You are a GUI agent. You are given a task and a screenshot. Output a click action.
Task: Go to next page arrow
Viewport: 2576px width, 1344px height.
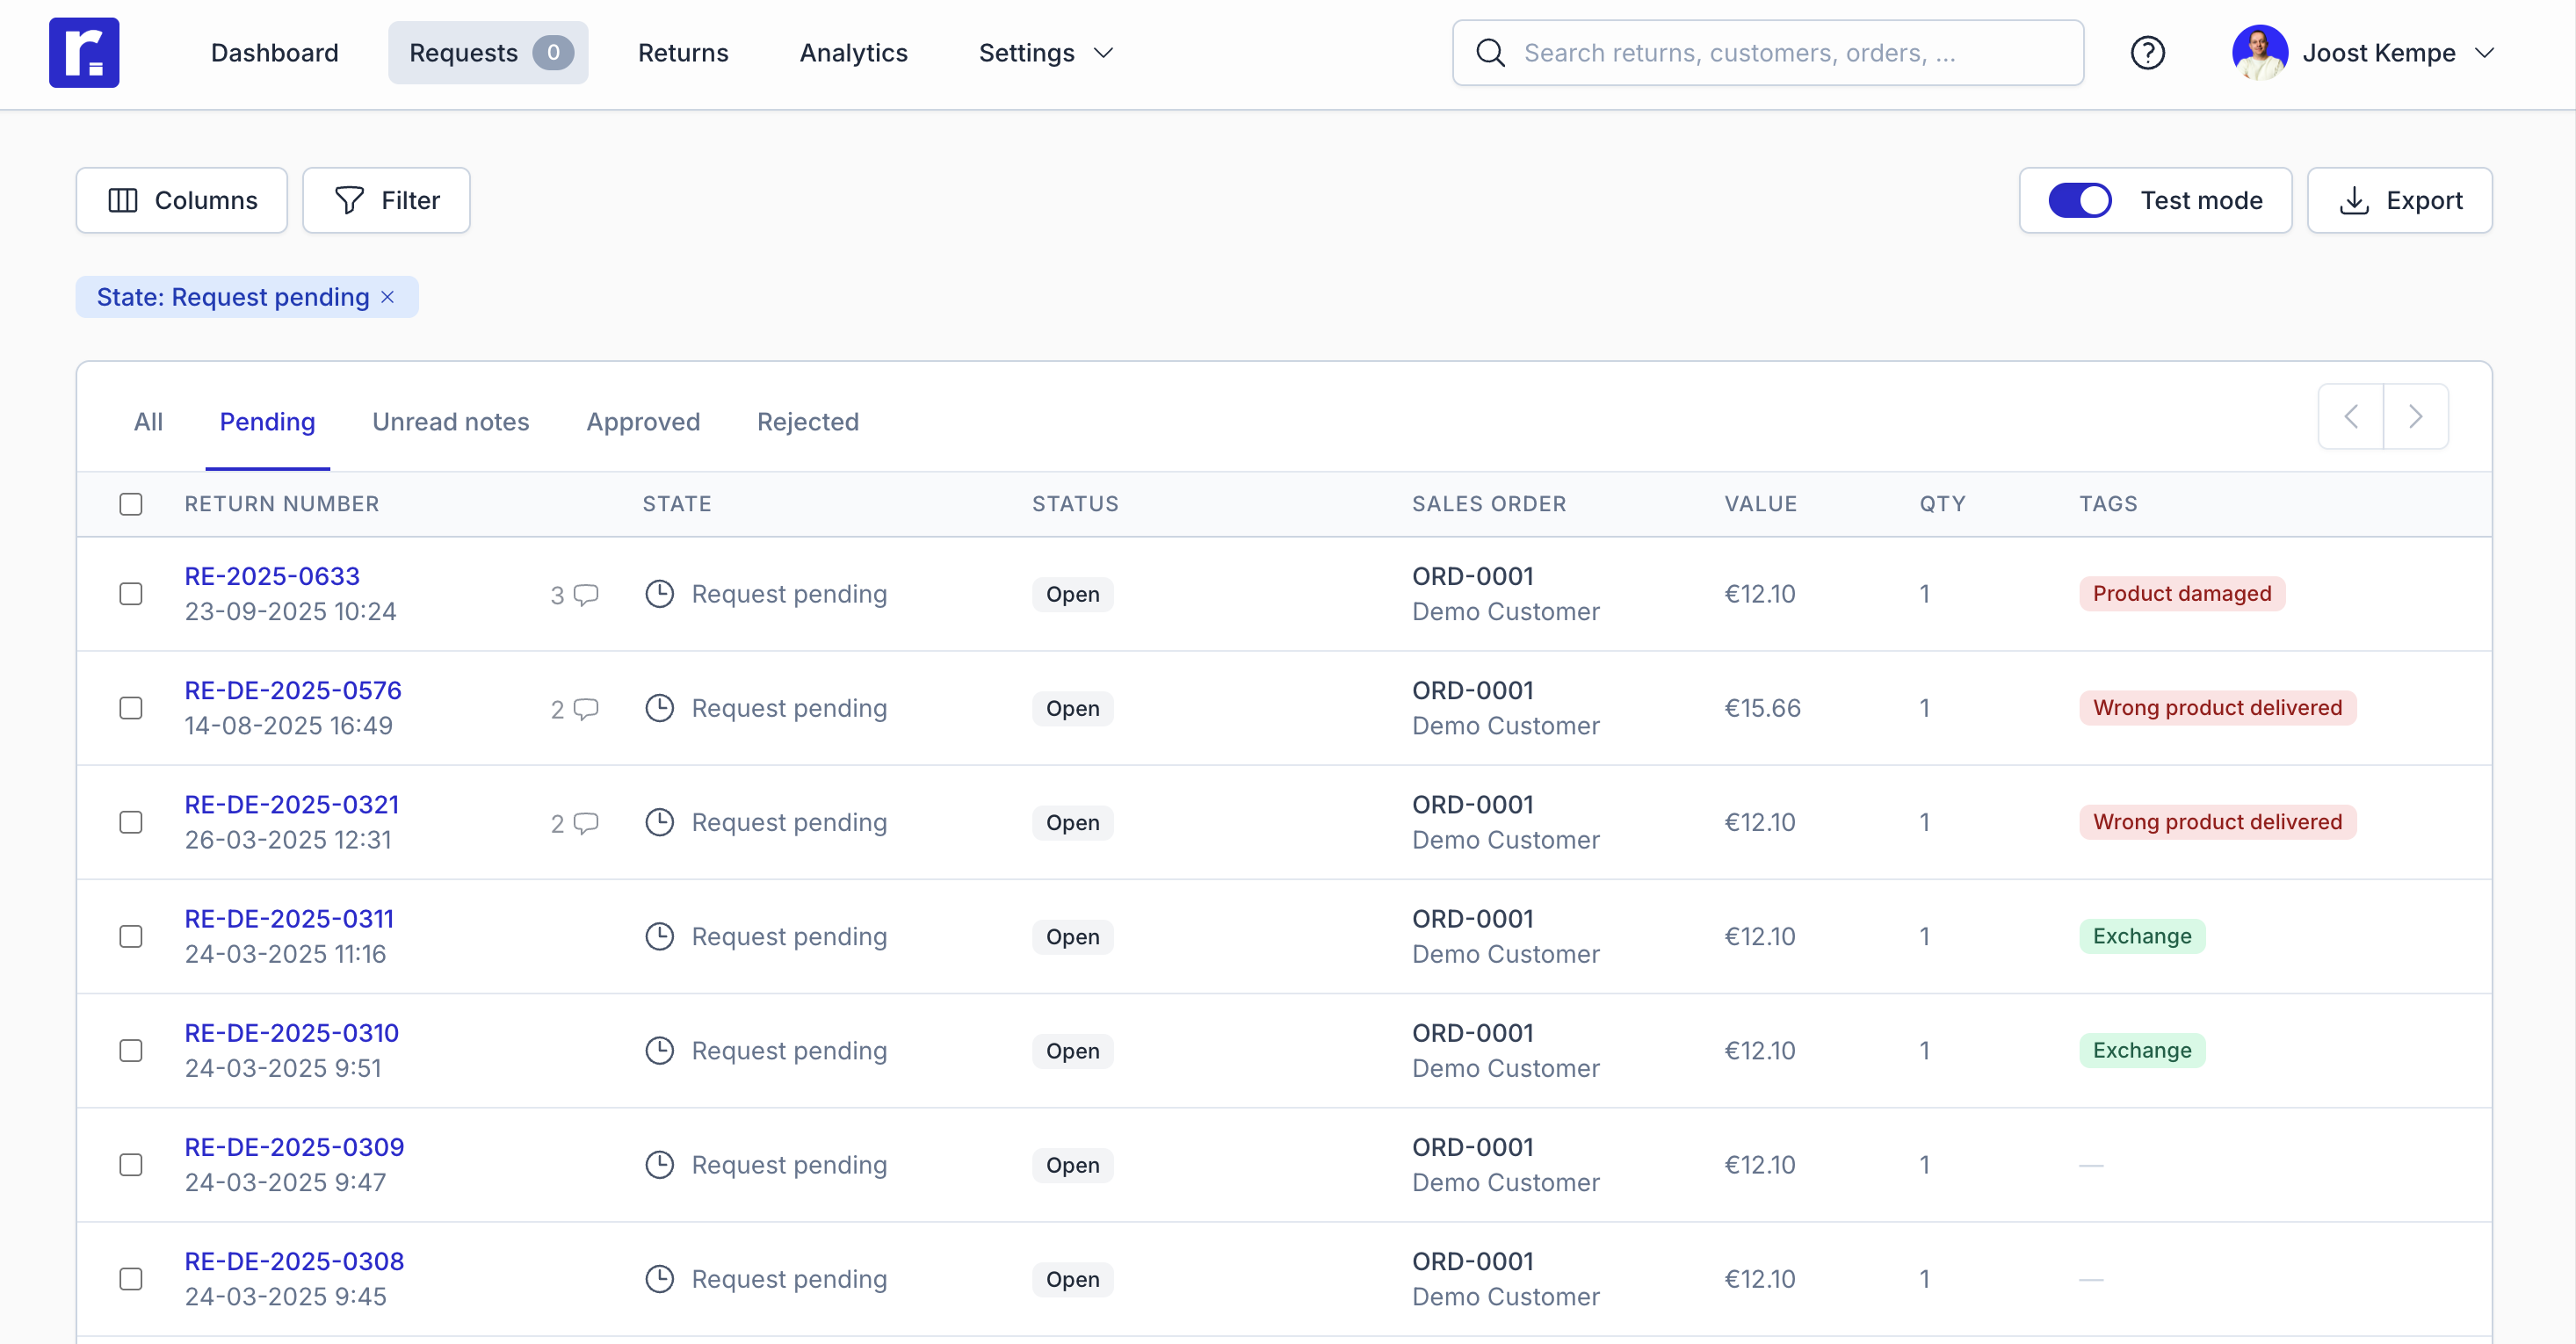click(x=2415, y=416)
